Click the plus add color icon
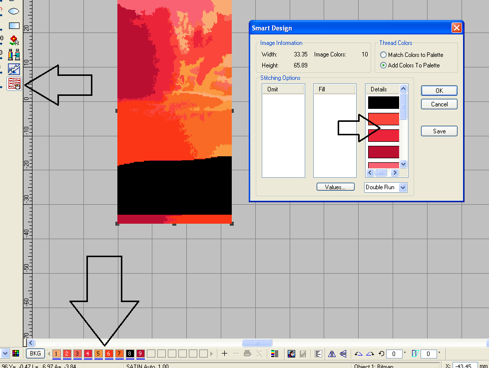The height and width of the screenshot is (368, 489). pyautogui.click(x=224, y=354)
